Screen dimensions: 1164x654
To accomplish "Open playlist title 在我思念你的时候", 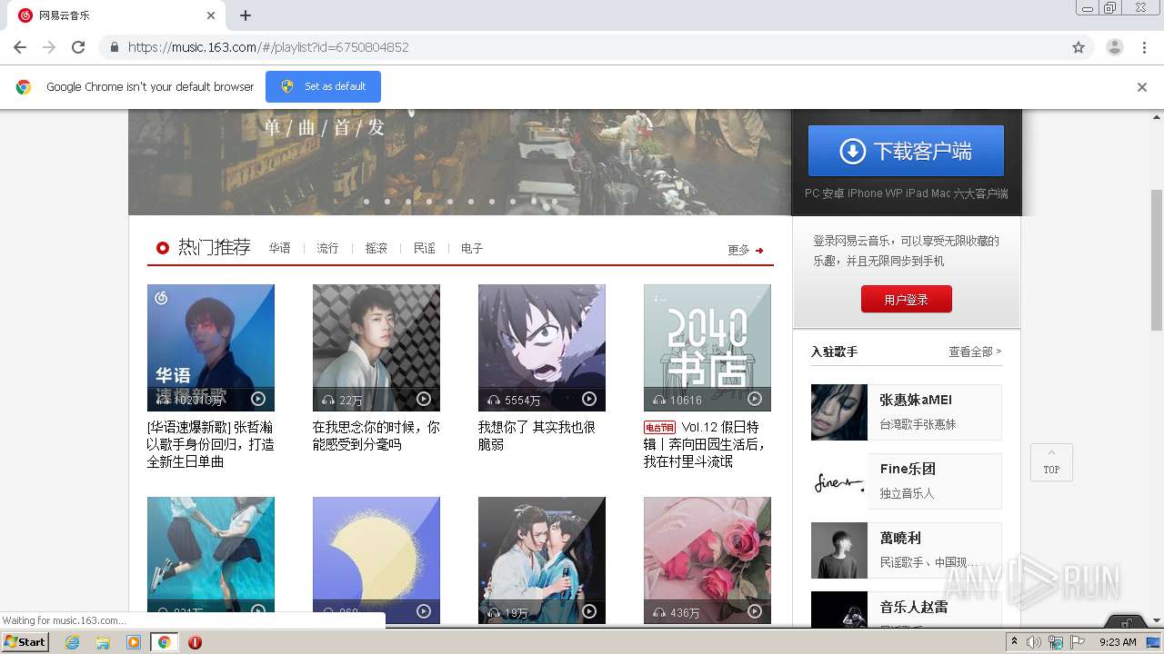I will [376, 436].
